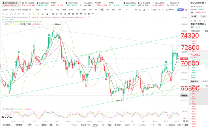Screen dimensions: 208x127
Task: Open 指标 indicators button
Action: point(5,10)
